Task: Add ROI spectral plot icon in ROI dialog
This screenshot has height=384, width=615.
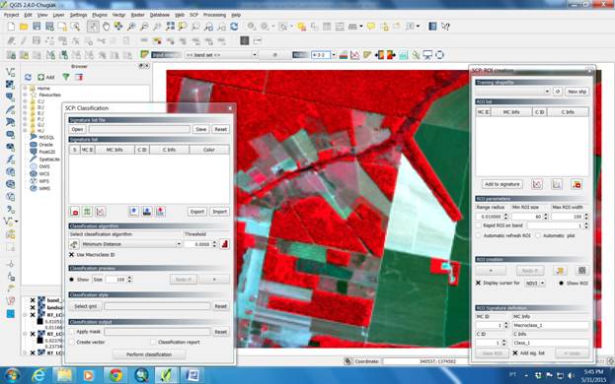Action: tap(537, 184)
